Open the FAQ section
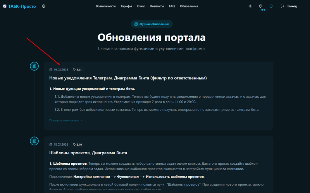This screenshot has width=310, height=193. coord(172,6)
